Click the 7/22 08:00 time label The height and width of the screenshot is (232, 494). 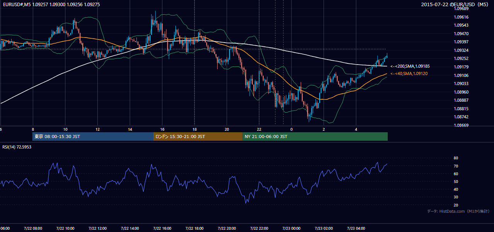pos(33,228)
